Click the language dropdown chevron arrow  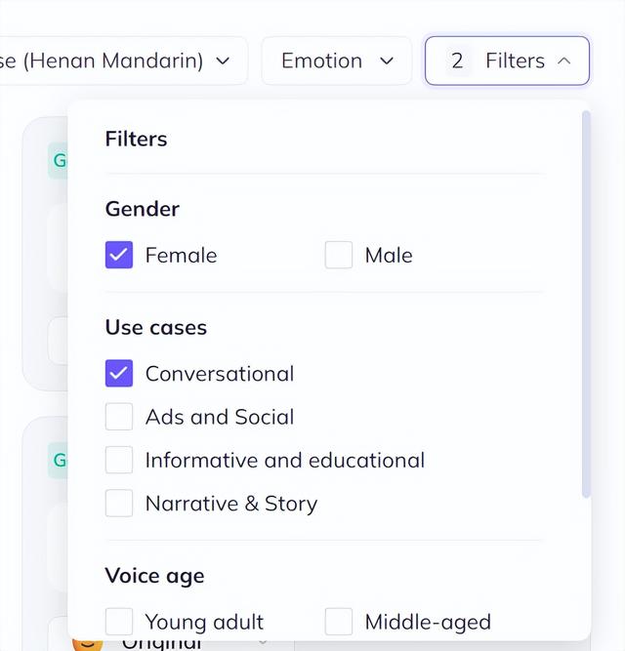coord(223,61)
